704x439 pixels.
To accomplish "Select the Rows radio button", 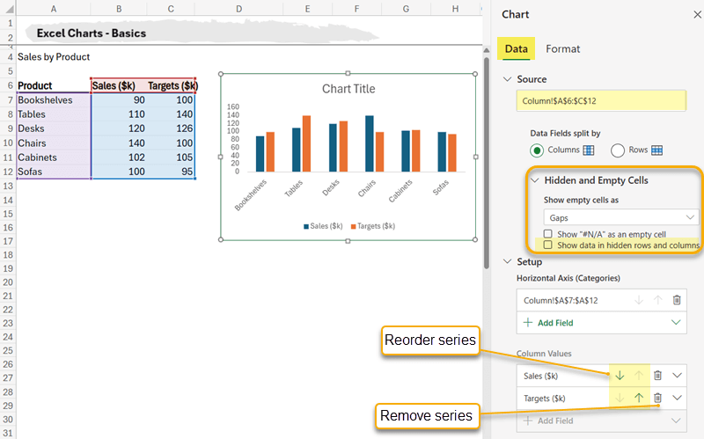I will tap(618, 150).
